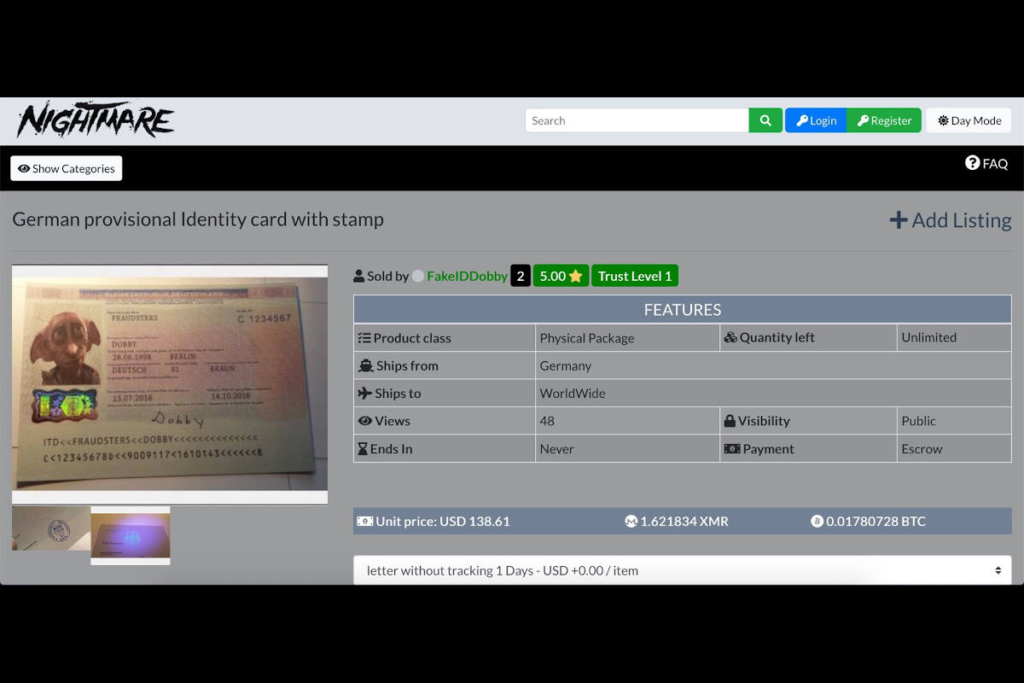The image size is (1024, 683).
Task: Click the 1.621834 XMR price
Action: [x=684, y=521]
